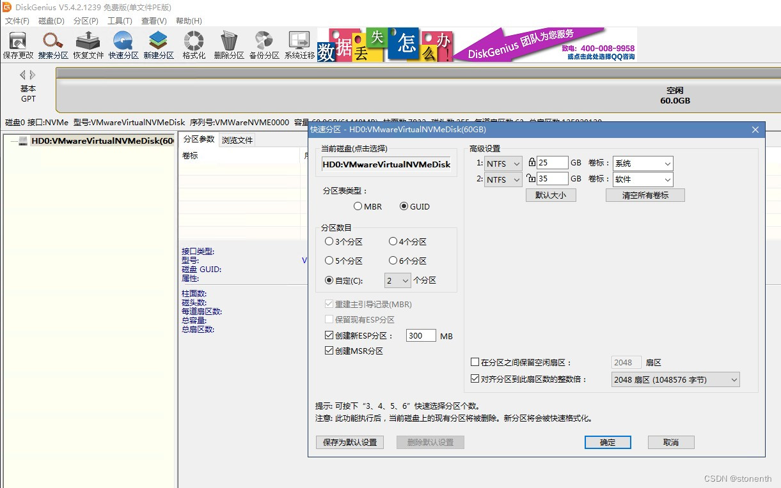Click the Default Size (默认大小) button
Screen dimensions: 781x488
coord(551,195)
